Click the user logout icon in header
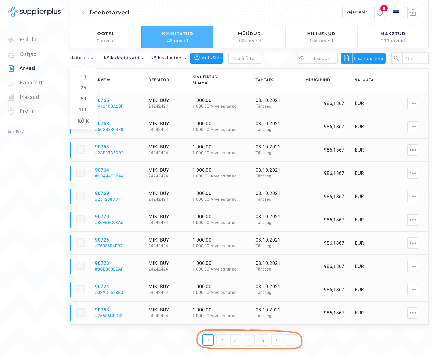 coord(413,12)
